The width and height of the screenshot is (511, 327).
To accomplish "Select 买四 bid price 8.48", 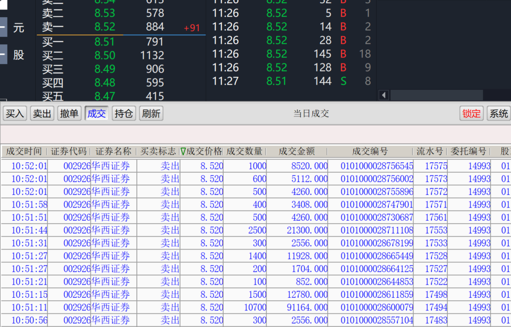I will click(105, 83).
